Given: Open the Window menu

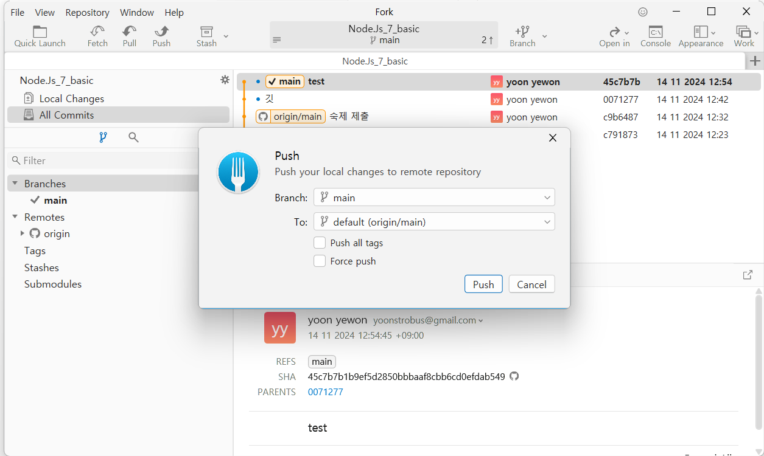Looking at the screenshot, I should [x=136, y=12].
